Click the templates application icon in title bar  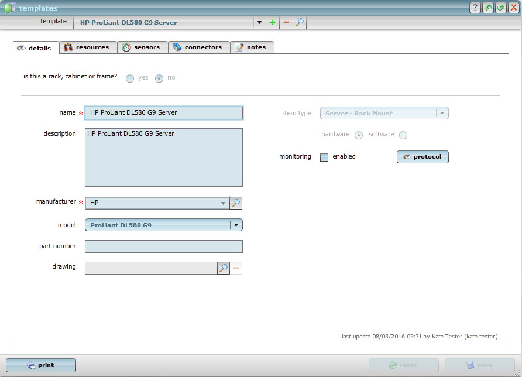point(9,8)
